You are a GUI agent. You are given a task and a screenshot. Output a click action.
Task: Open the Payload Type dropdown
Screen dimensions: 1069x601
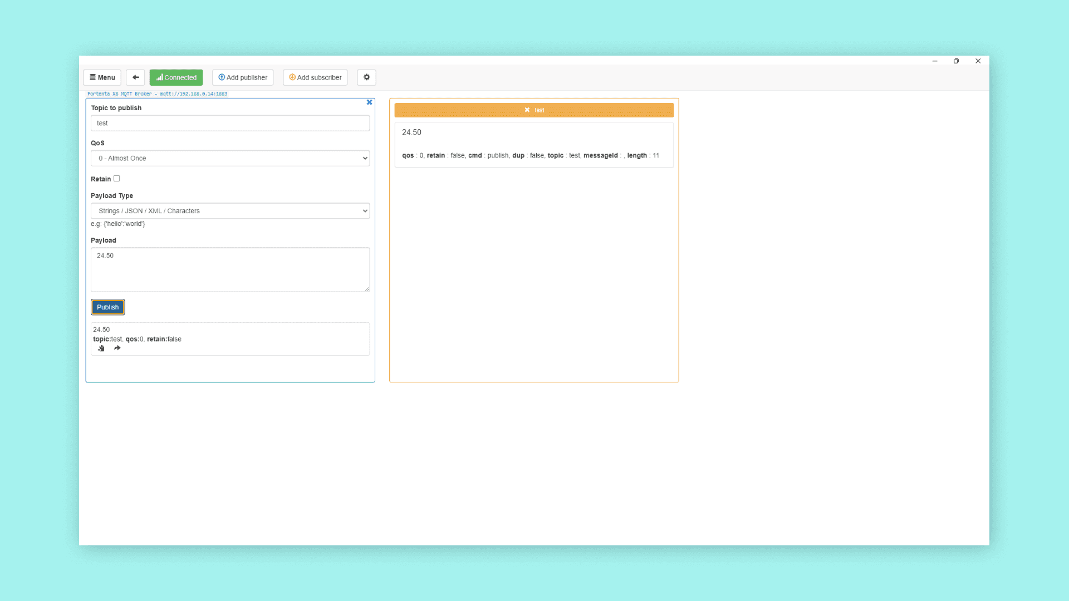[x=230, y=211]
